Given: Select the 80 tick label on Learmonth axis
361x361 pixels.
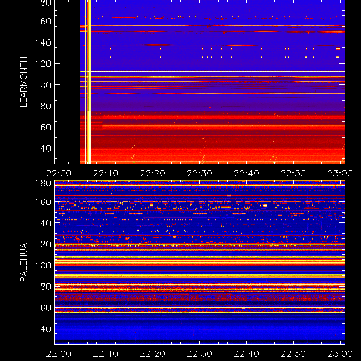Looking at the screenshot, I should point(46,106).
